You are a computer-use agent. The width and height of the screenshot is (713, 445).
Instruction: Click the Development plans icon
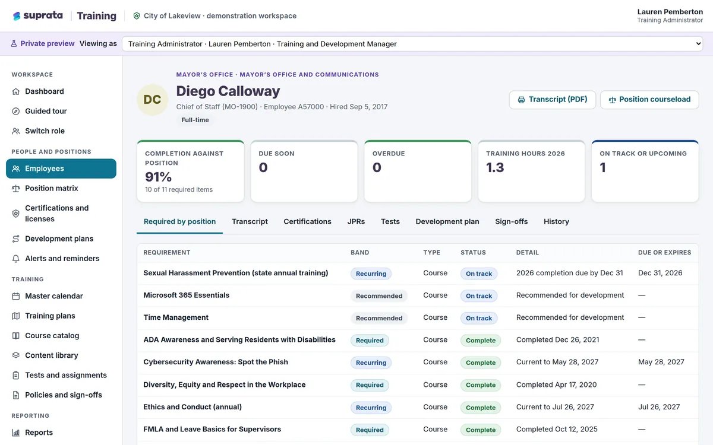click(x=16, y=239)
